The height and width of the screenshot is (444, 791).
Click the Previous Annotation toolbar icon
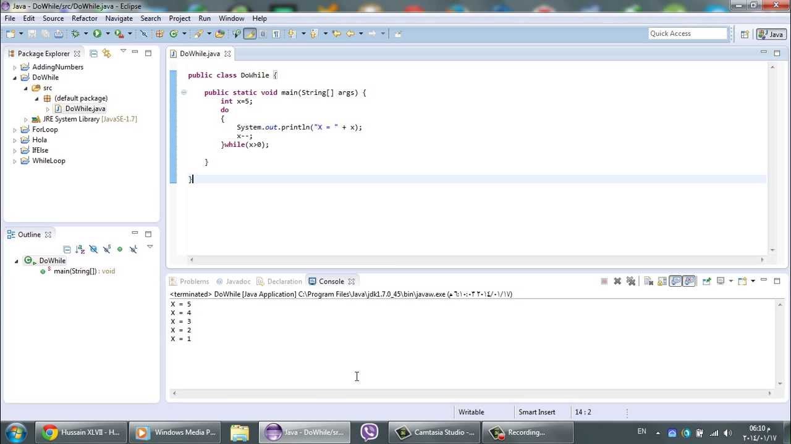click(314, 34)
